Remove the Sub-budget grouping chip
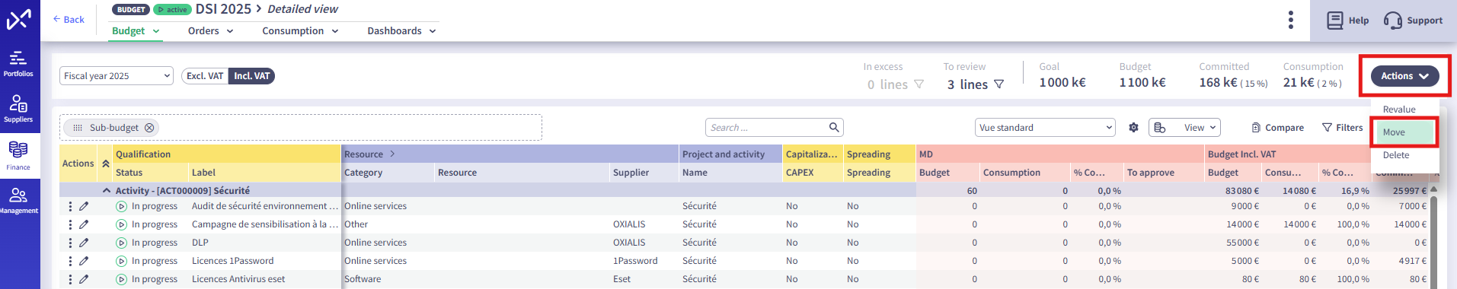The image size is (1457, 289). pyautogui.click(x=149, y=128)
